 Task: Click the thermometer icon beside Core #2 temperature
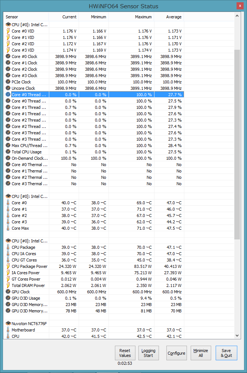8,215
